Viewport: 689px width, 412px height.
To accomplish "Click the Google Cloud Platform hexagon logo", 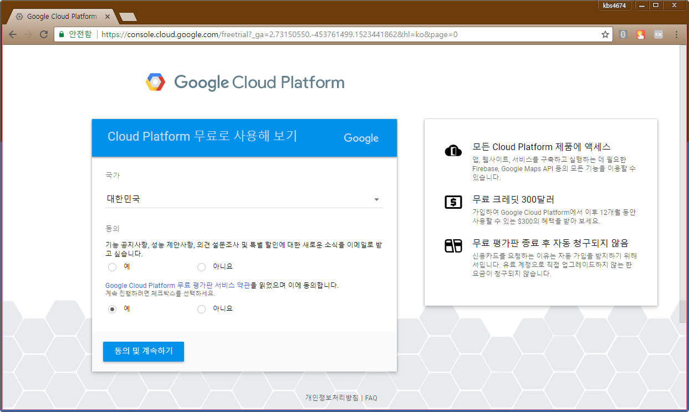I will coord(156,83).
